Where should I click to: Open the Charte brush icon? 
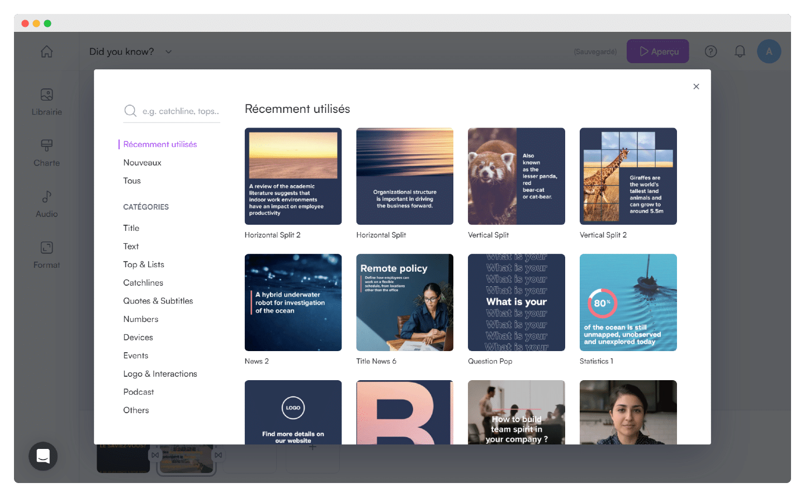tap(47, 145)
